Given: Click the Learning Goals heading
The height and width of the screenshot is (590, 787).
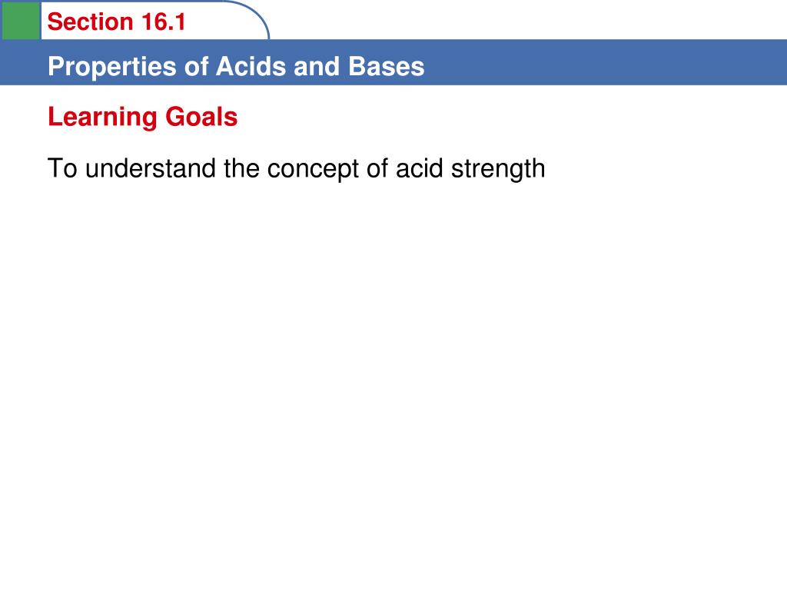Looking at the screenshot, I should click(x=142, y=117).
